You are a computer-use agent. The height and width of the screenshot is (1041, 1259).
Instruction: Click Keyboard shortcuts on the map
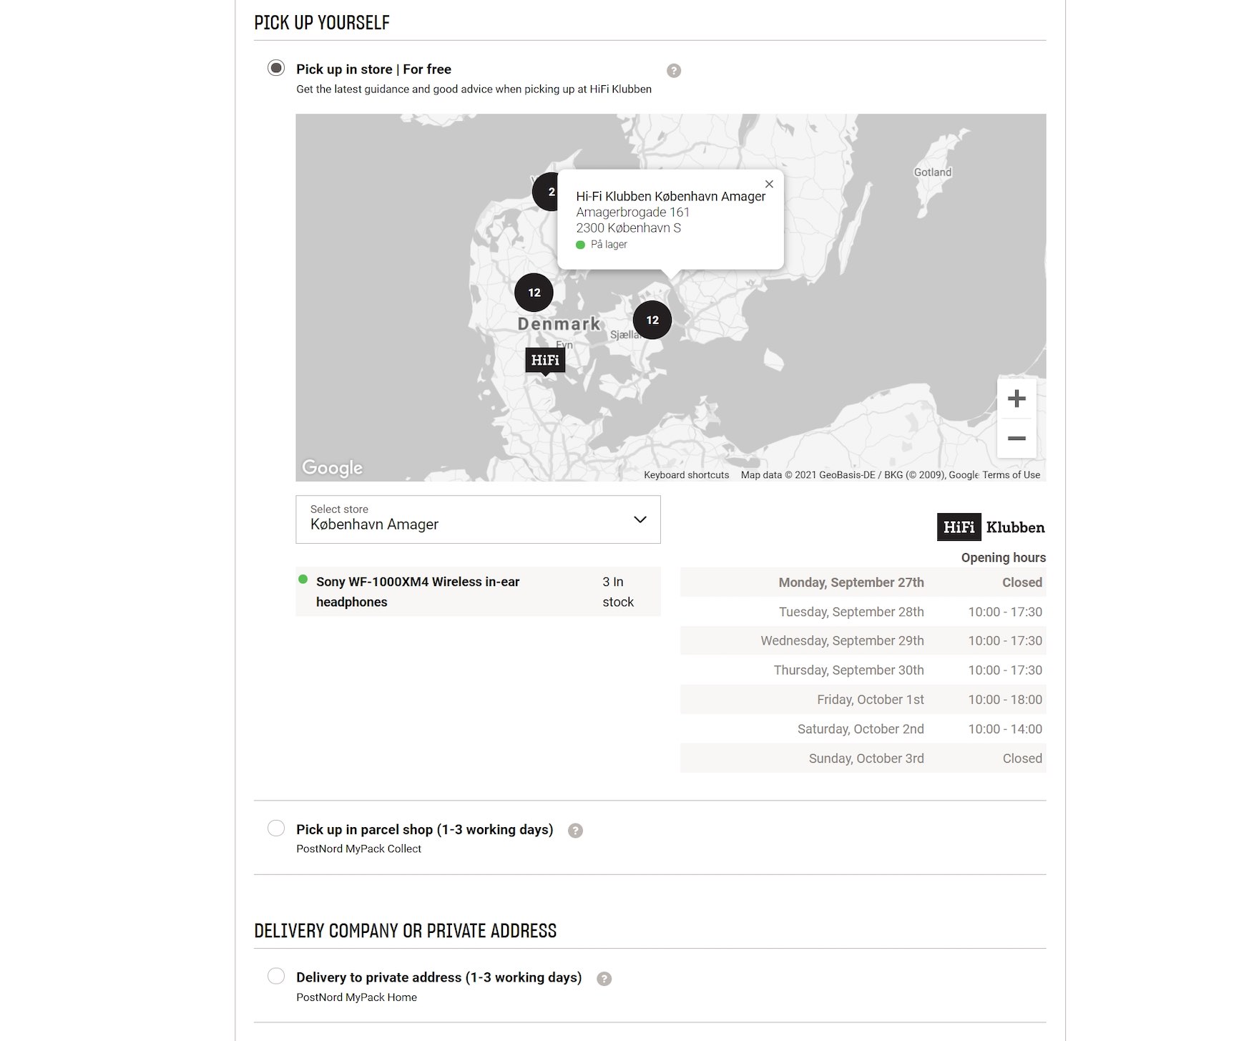[686, 475]
